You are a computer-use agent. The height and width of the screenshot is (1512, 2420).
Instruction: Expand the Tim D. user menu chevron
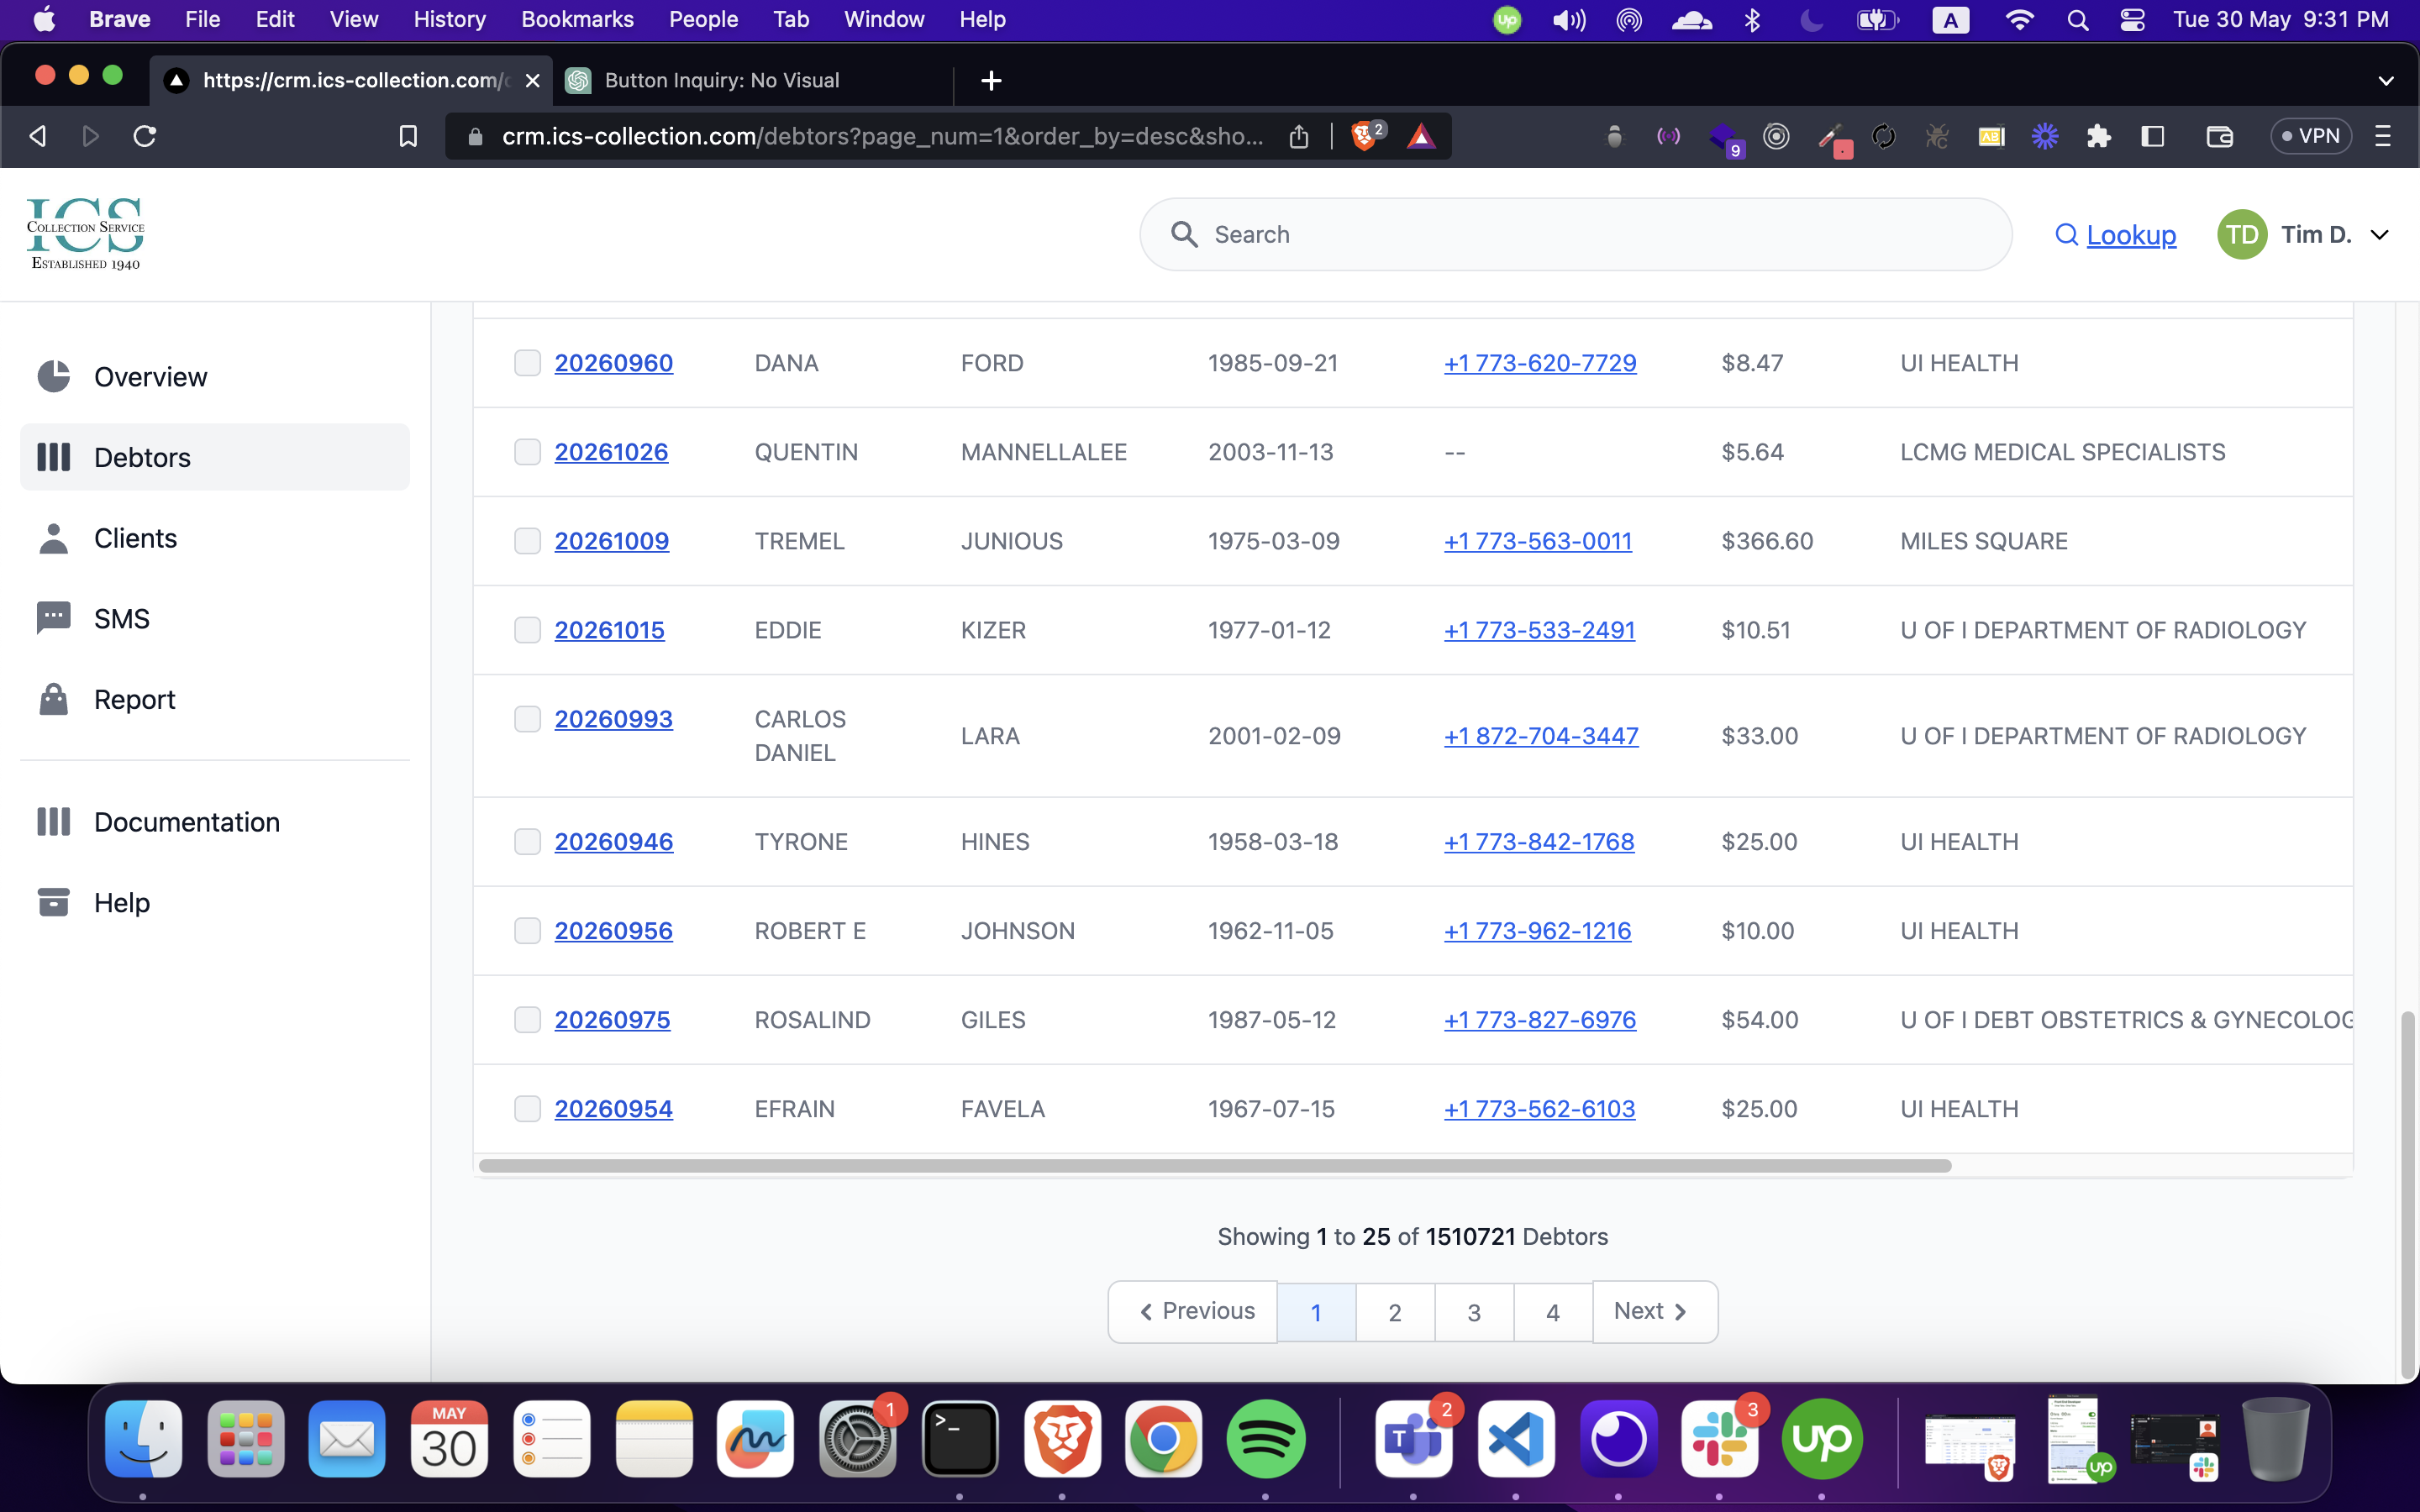pos(2380,235)
